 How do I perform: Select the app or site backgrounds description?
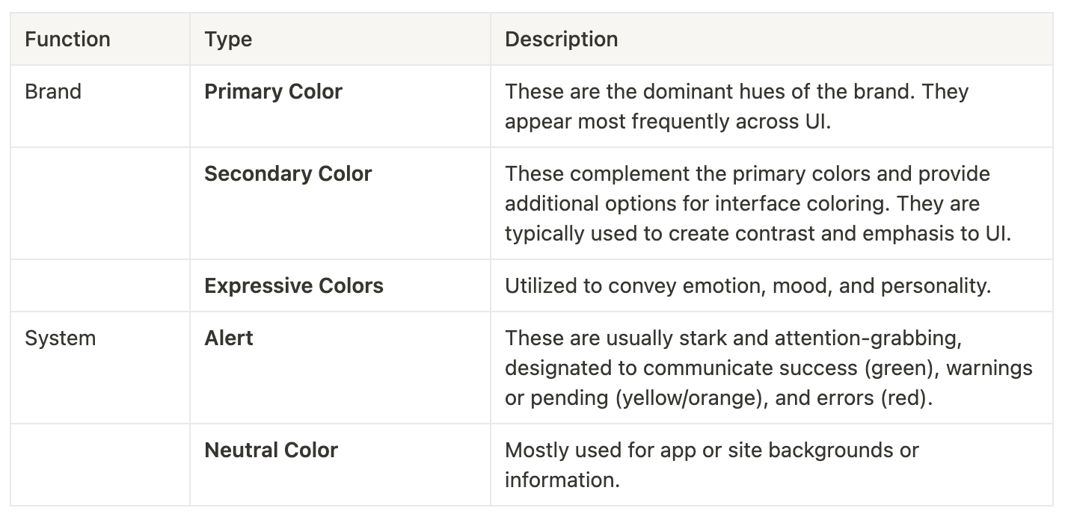(712, 465)
